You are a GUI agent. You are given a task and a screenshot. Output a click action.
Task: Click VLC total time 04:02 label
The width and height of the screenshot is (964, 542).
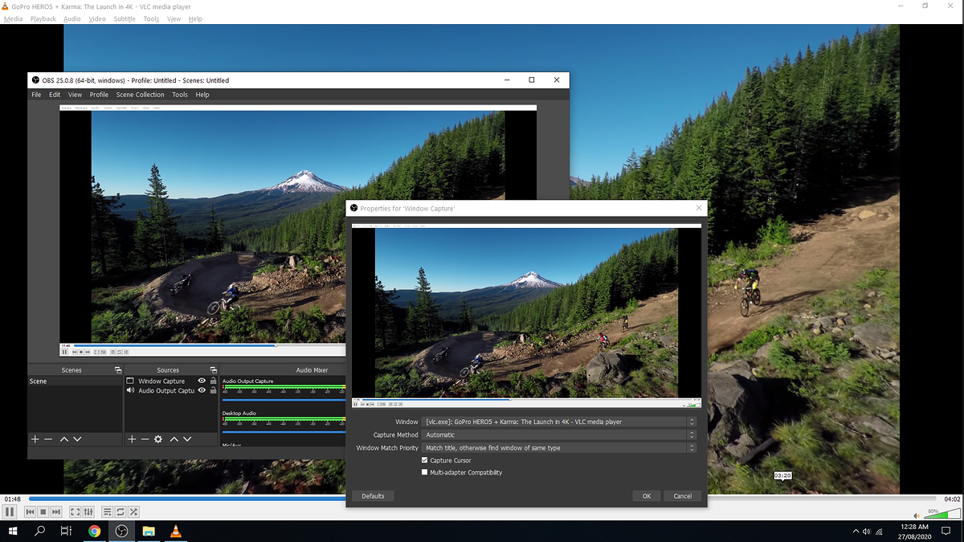(952, 499)
